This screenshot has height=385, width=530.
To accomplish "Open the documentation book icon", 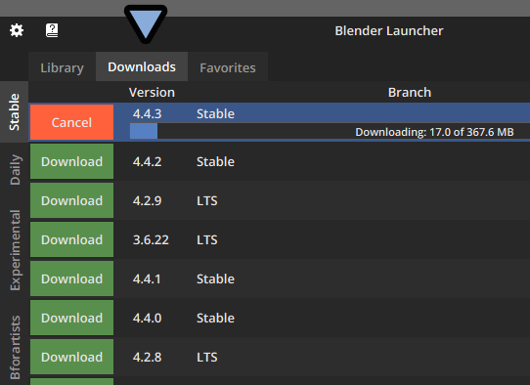I will click(52, 30).
